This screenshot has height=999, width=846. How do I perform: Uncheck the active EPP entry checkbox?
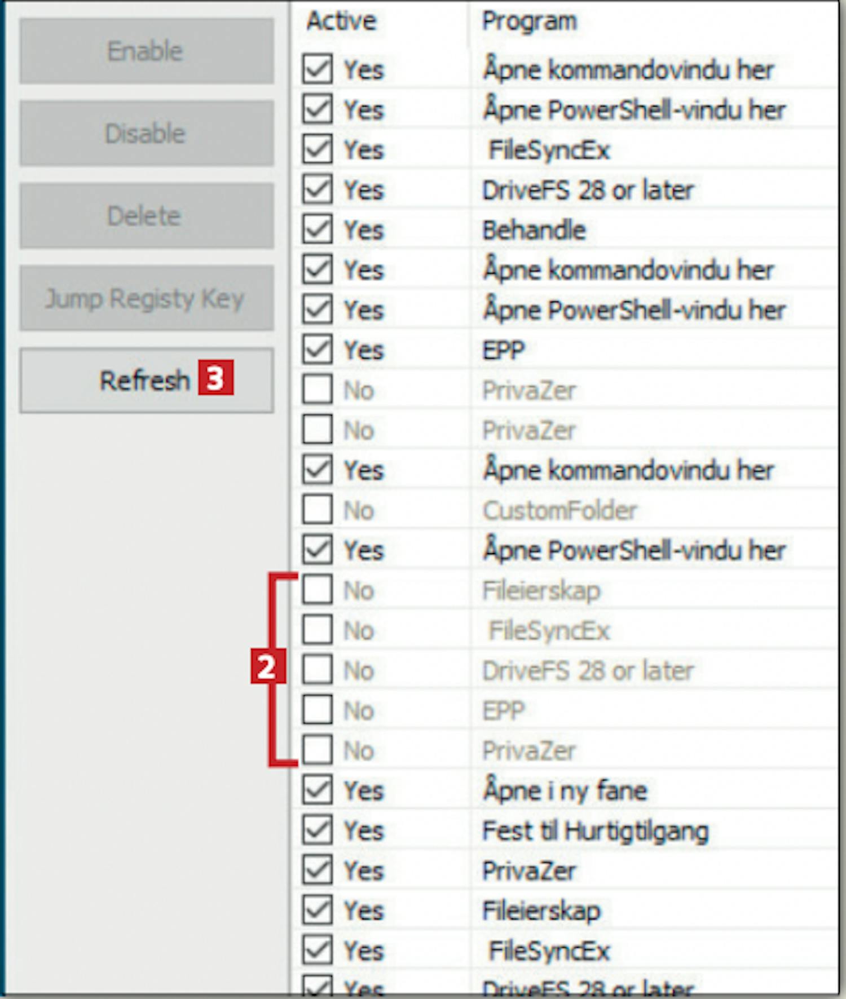[x=317, y=350]
